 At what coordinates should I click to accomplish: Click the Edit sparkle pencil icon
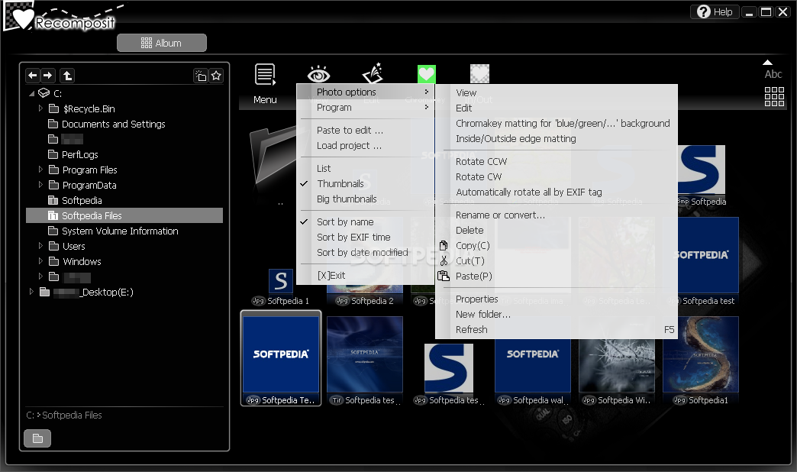[x=373, y=73]
